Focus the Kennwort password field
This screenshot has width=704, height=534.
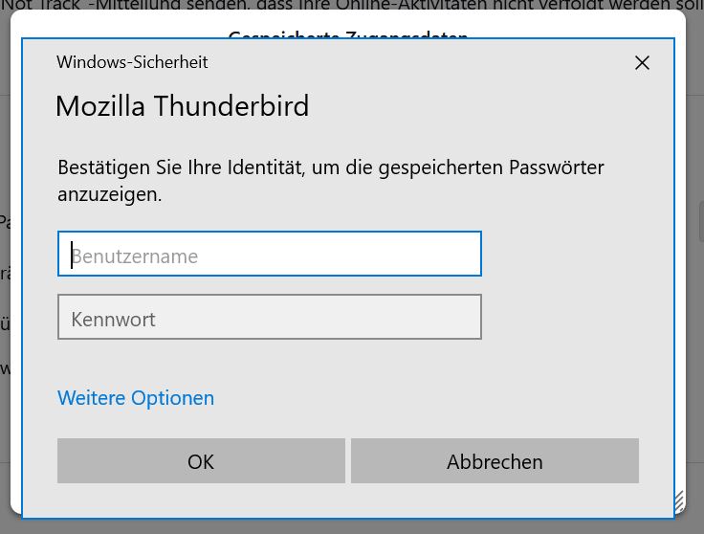[x=269, y=317]
